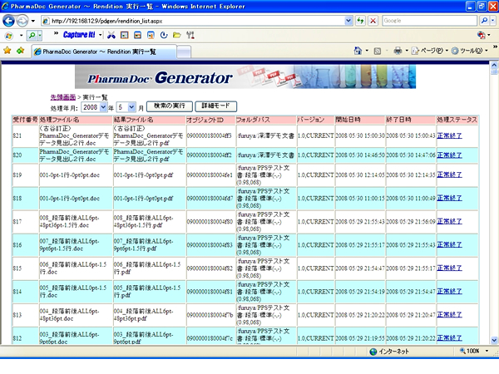The width and height of the screenshot is (499, 374).
Task: Expand the address bar URL history dropdown
Action: pyautogui.click(x=348, y=21)
